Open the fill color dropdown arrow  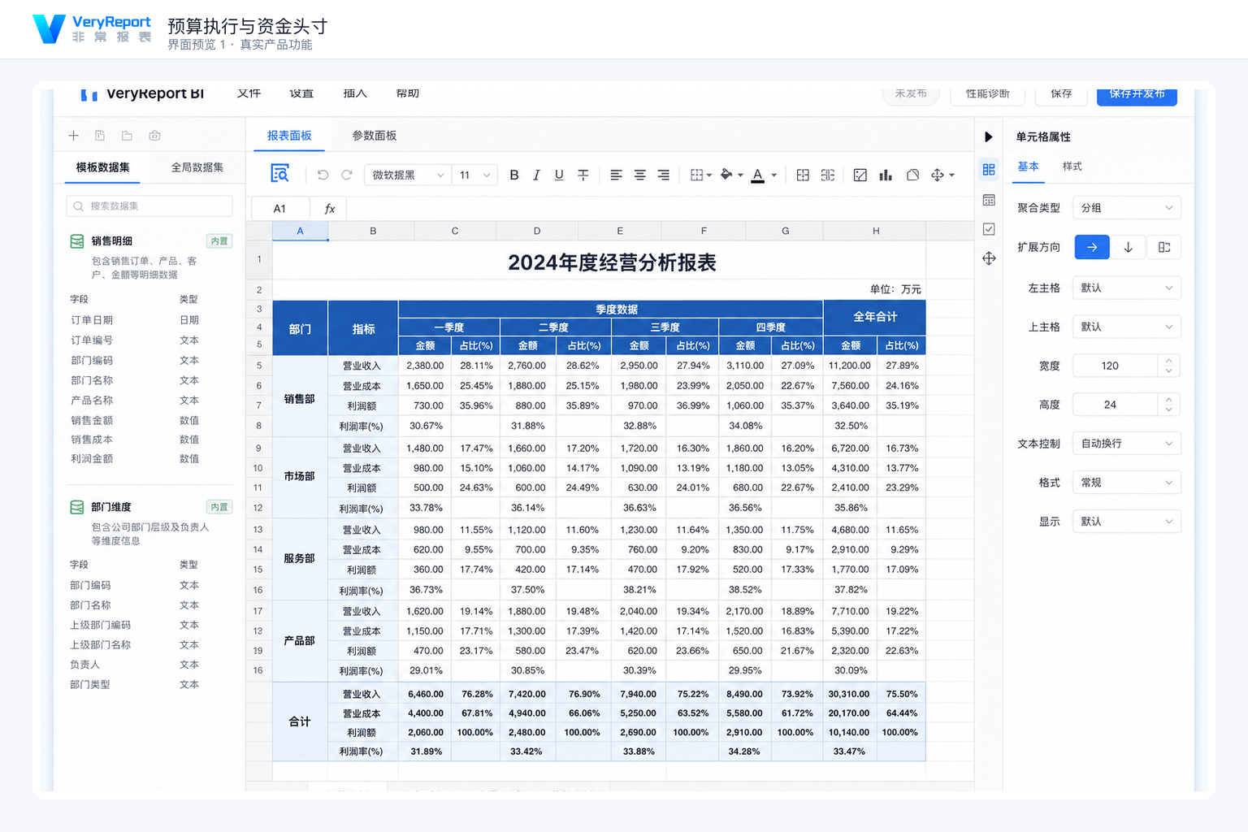pos(740,175)
